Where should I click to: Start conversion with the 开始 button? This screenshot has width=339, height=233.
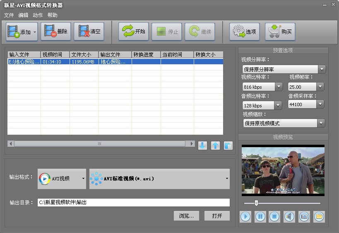(134, 32)
